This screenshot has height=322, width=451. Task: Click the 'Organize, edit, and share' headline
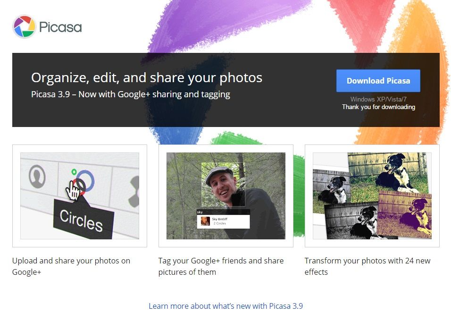pyautogui.click(x=147, y=78)
